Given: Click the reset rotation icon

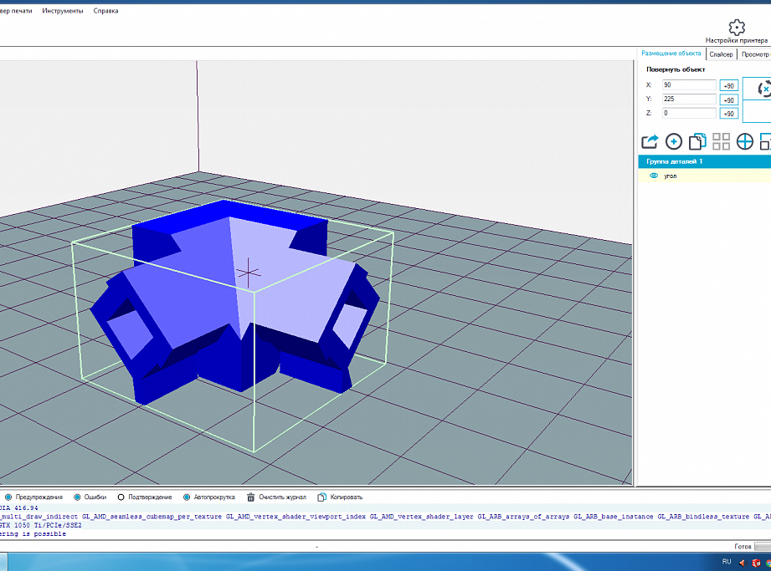Looking at the screenshot, I should [x=763, y=89].
